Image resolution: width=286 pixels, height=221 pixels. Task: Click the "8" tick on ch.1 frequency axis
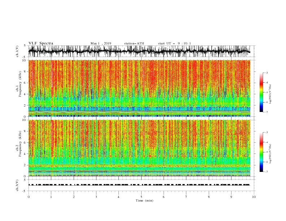point(25,71)
